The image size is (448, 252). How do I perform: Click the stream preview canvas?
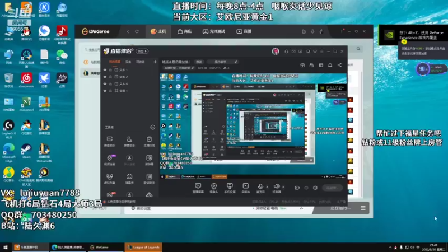pyautogui.click(x=253, y=126)
